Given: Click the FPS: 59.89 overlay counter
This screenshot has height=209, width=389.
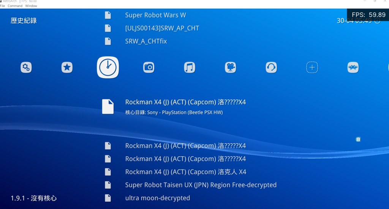Looking at the screenshot, I should coord(368,15).
